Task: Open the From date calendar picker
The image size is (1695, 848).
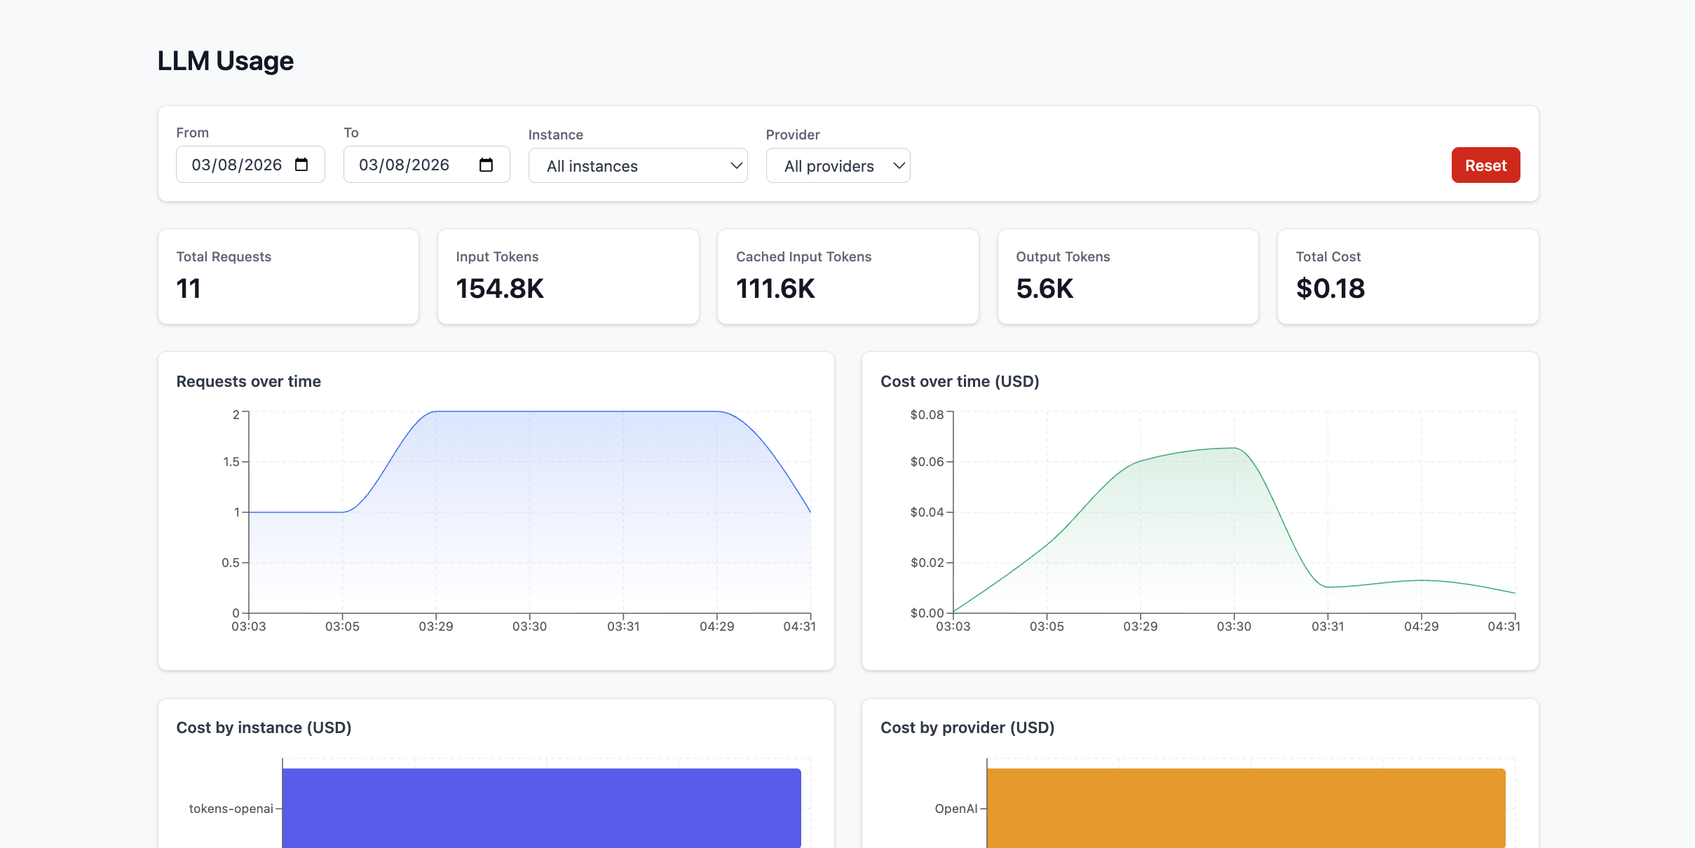Action: click(x=301, y=165)
